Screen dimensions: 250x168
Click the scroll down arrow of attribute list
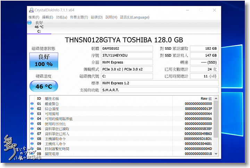pyautogui.click(x=216, y=154)
